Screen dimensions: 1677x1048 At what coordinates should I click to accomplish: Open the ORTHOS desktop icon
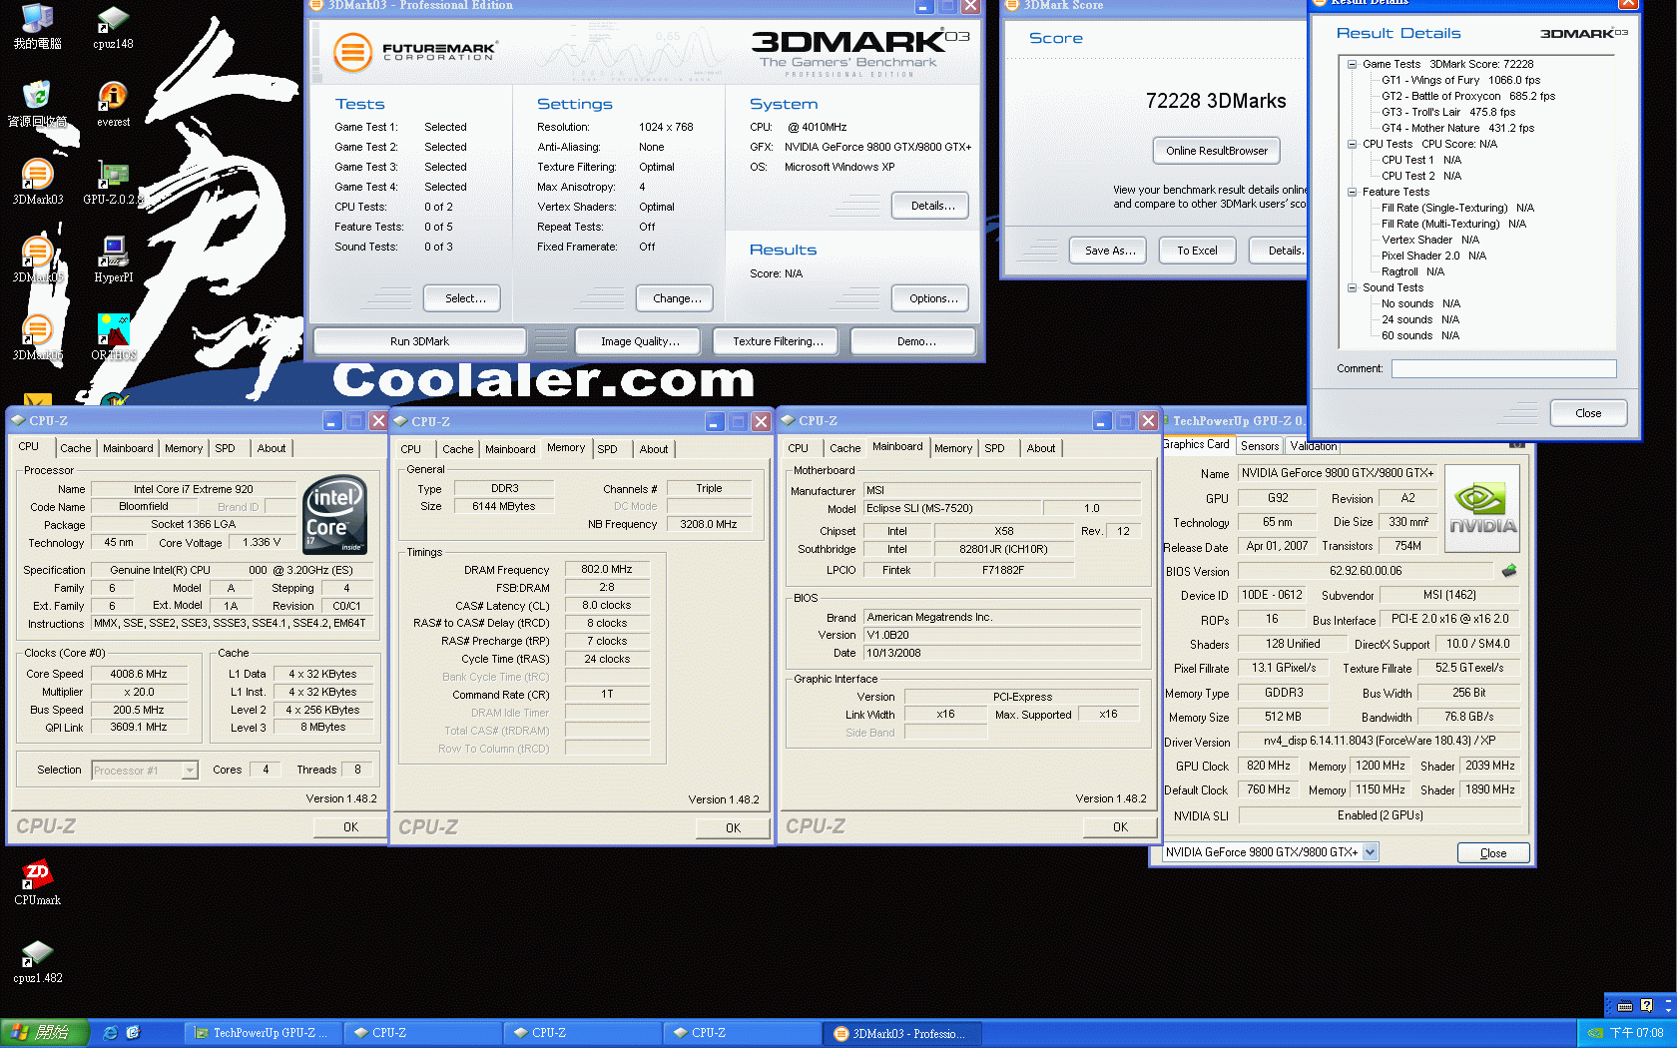pos(113,338)
